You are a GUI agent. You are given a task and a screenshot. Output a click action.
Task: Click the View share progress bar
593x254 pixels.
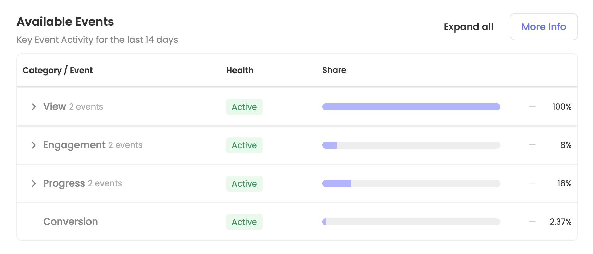(x=411, y=107)
